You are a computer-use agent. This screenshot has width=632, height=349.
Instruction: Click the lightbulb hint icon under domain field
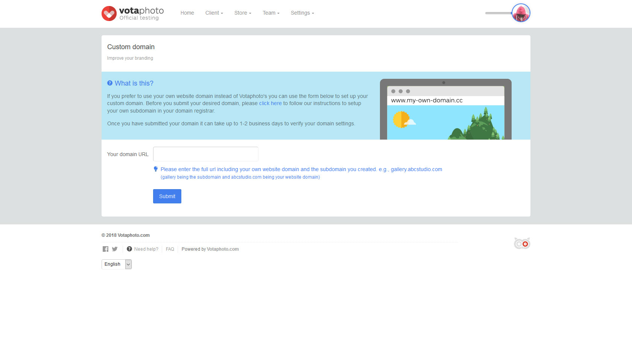156,169
